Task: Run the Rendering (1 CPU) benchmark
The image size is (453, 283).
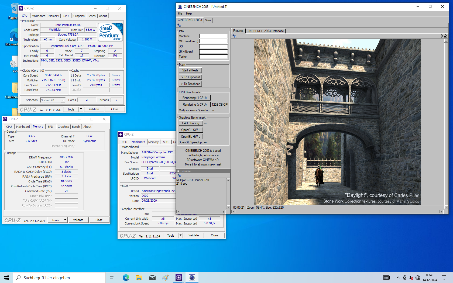Action: [x=194, y=98]
